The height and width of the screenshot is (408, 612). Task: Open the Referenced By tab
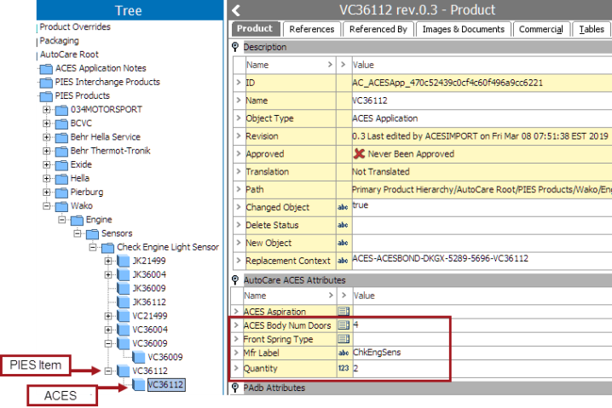pyautogui.click(x=378, y=29)
